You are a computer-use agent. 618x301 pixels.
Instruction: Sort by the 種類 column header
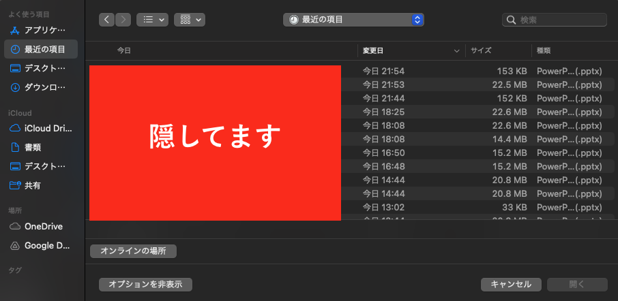pos(574,50)
